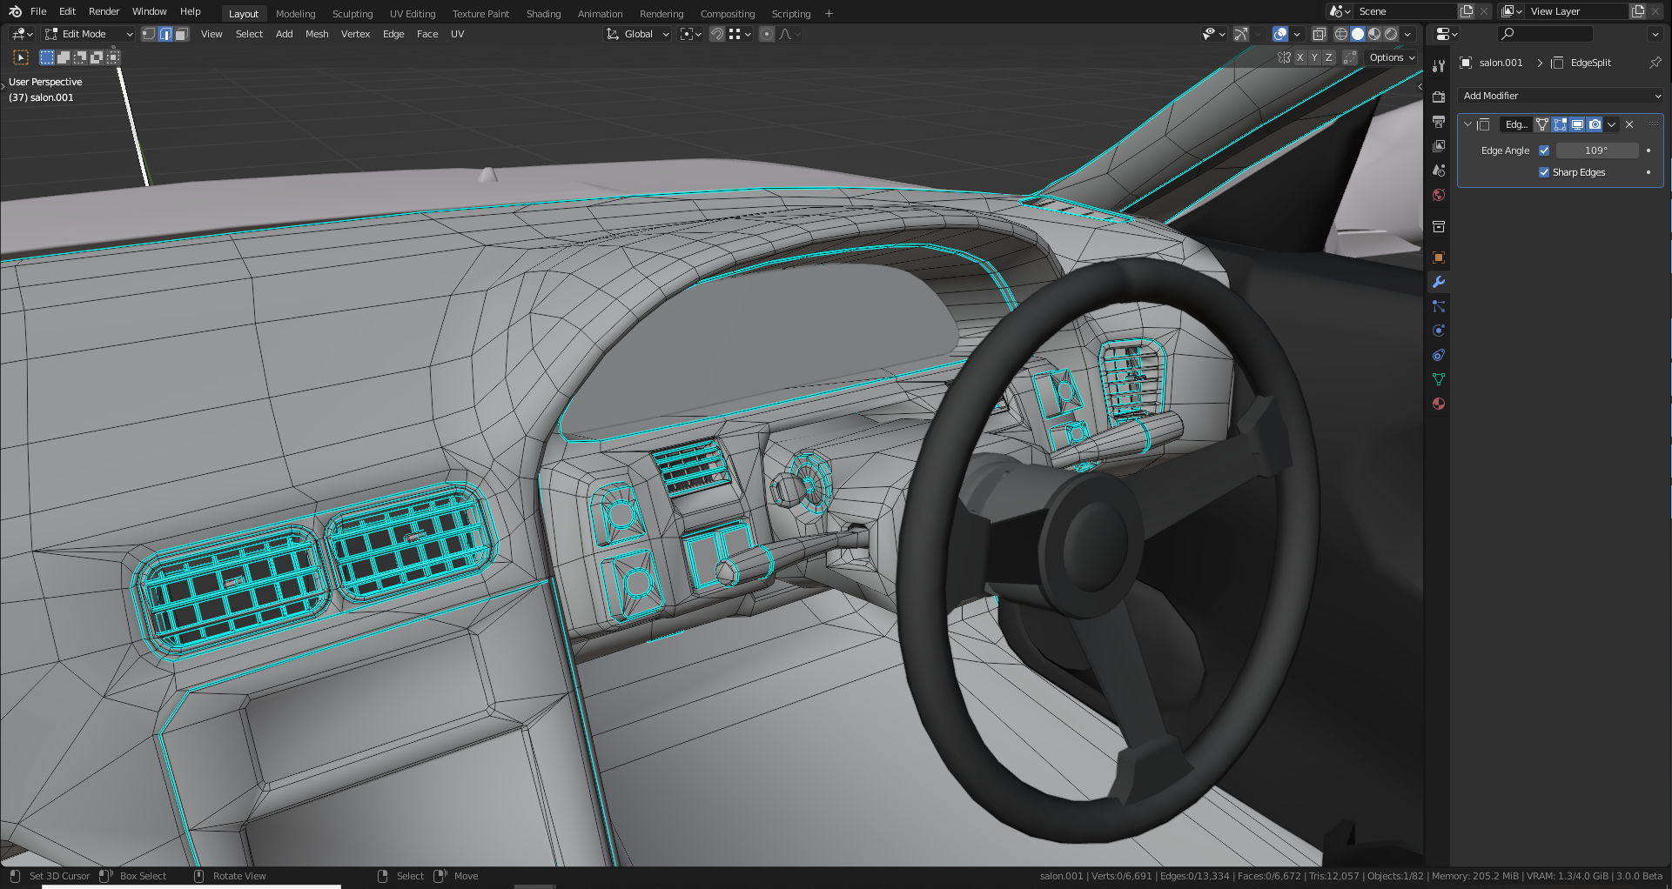The image size is (1672, 889).
Task: Toggle modifier display in viewport
Action: coord(1577,124)
